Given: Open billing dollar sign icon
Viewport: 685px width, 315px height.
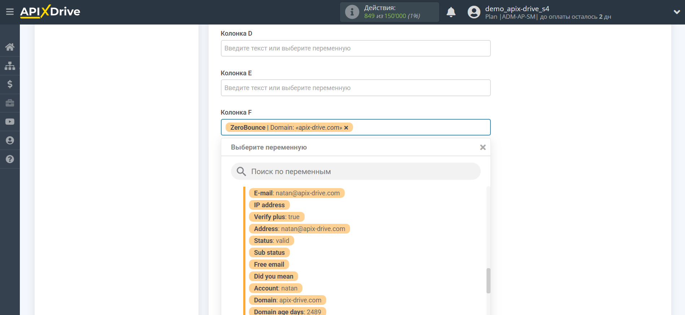Looking at the screenshot, I should (x=10, y=84).
